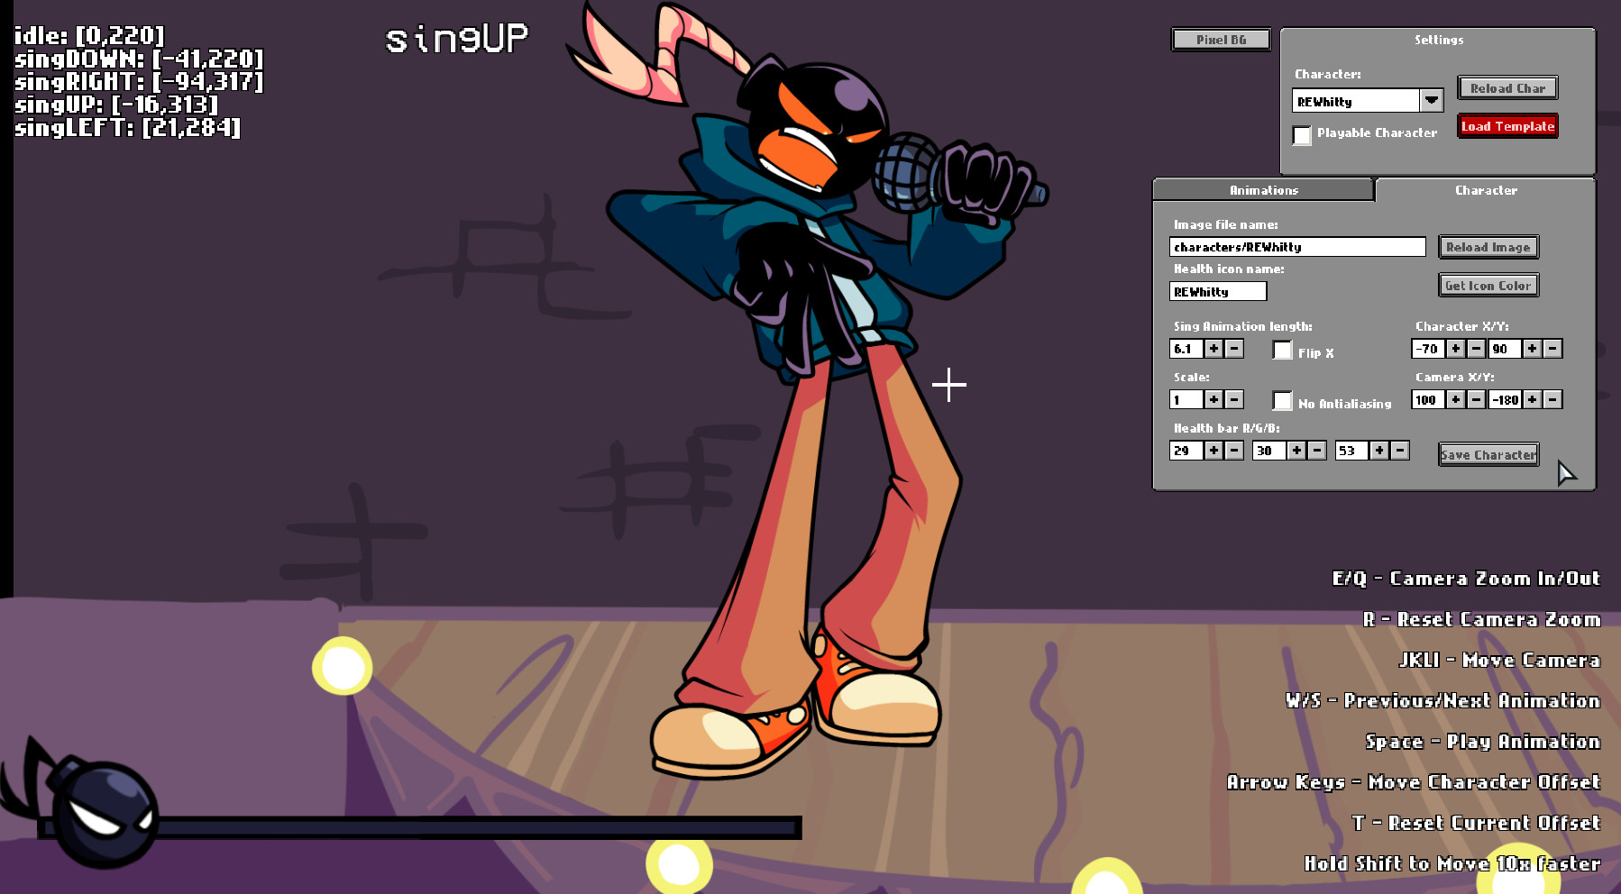Screen dimensions: 1621x894
Task: Check the No Antialiasing option
Action: [1283, 401]
